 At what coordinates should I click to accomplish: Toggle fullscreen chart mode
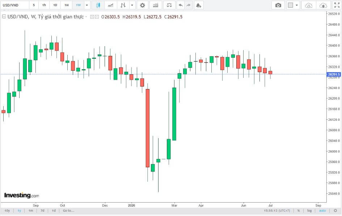click(337, 5)
